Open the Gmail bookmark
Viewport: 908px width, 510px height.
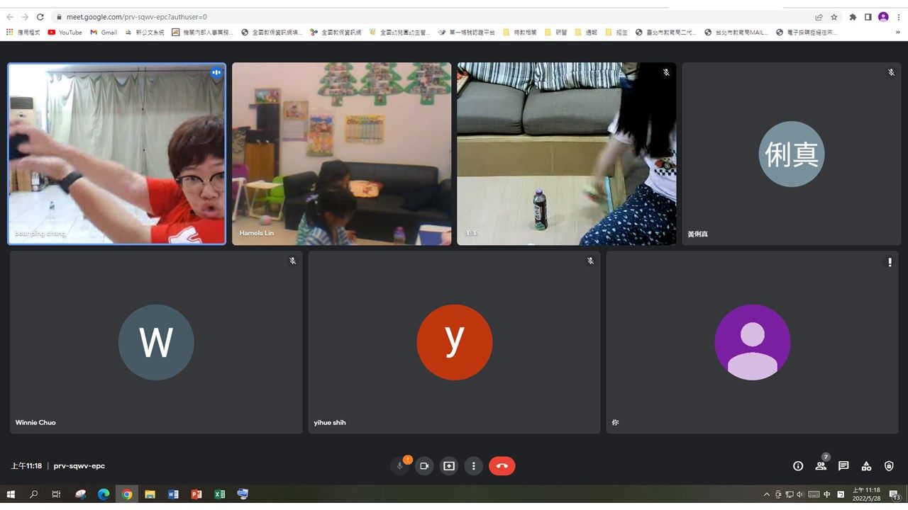(104, 32)
